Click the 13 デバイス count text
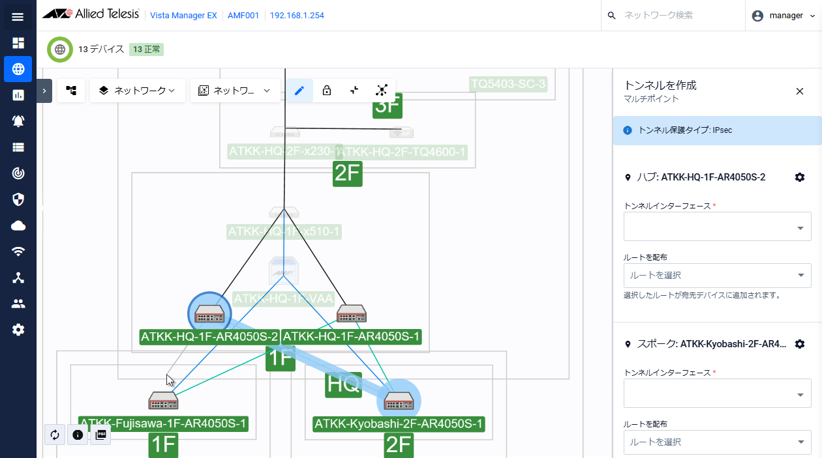 pyautogui.click(x=101, y=49)
